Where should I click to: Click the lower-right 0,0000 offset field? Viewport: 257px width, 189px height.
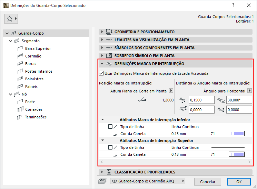[x=239, y=110]
